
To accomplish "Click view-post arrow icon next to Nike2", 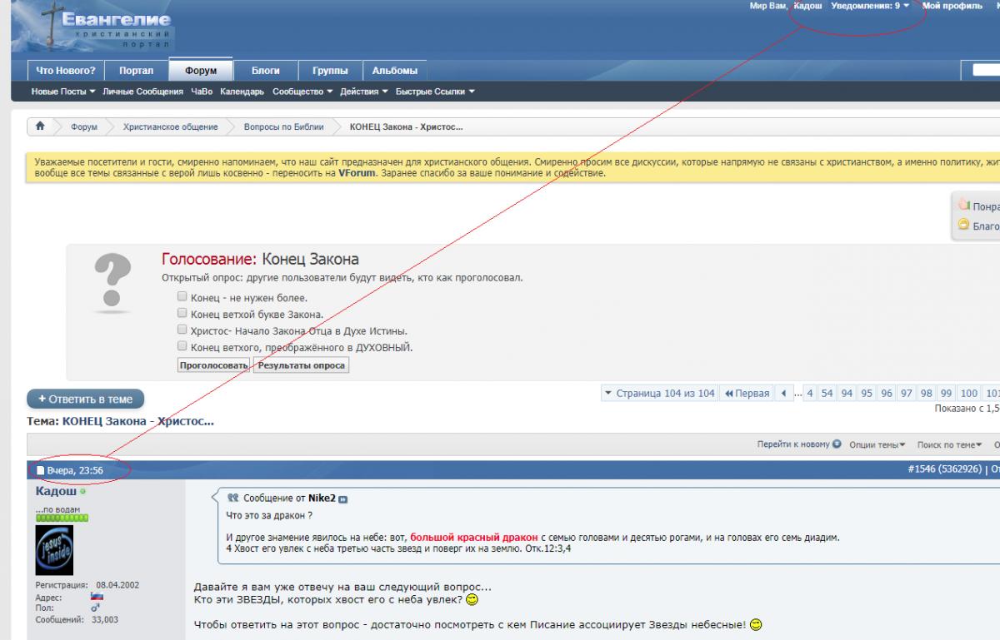I will click(342, 499).
